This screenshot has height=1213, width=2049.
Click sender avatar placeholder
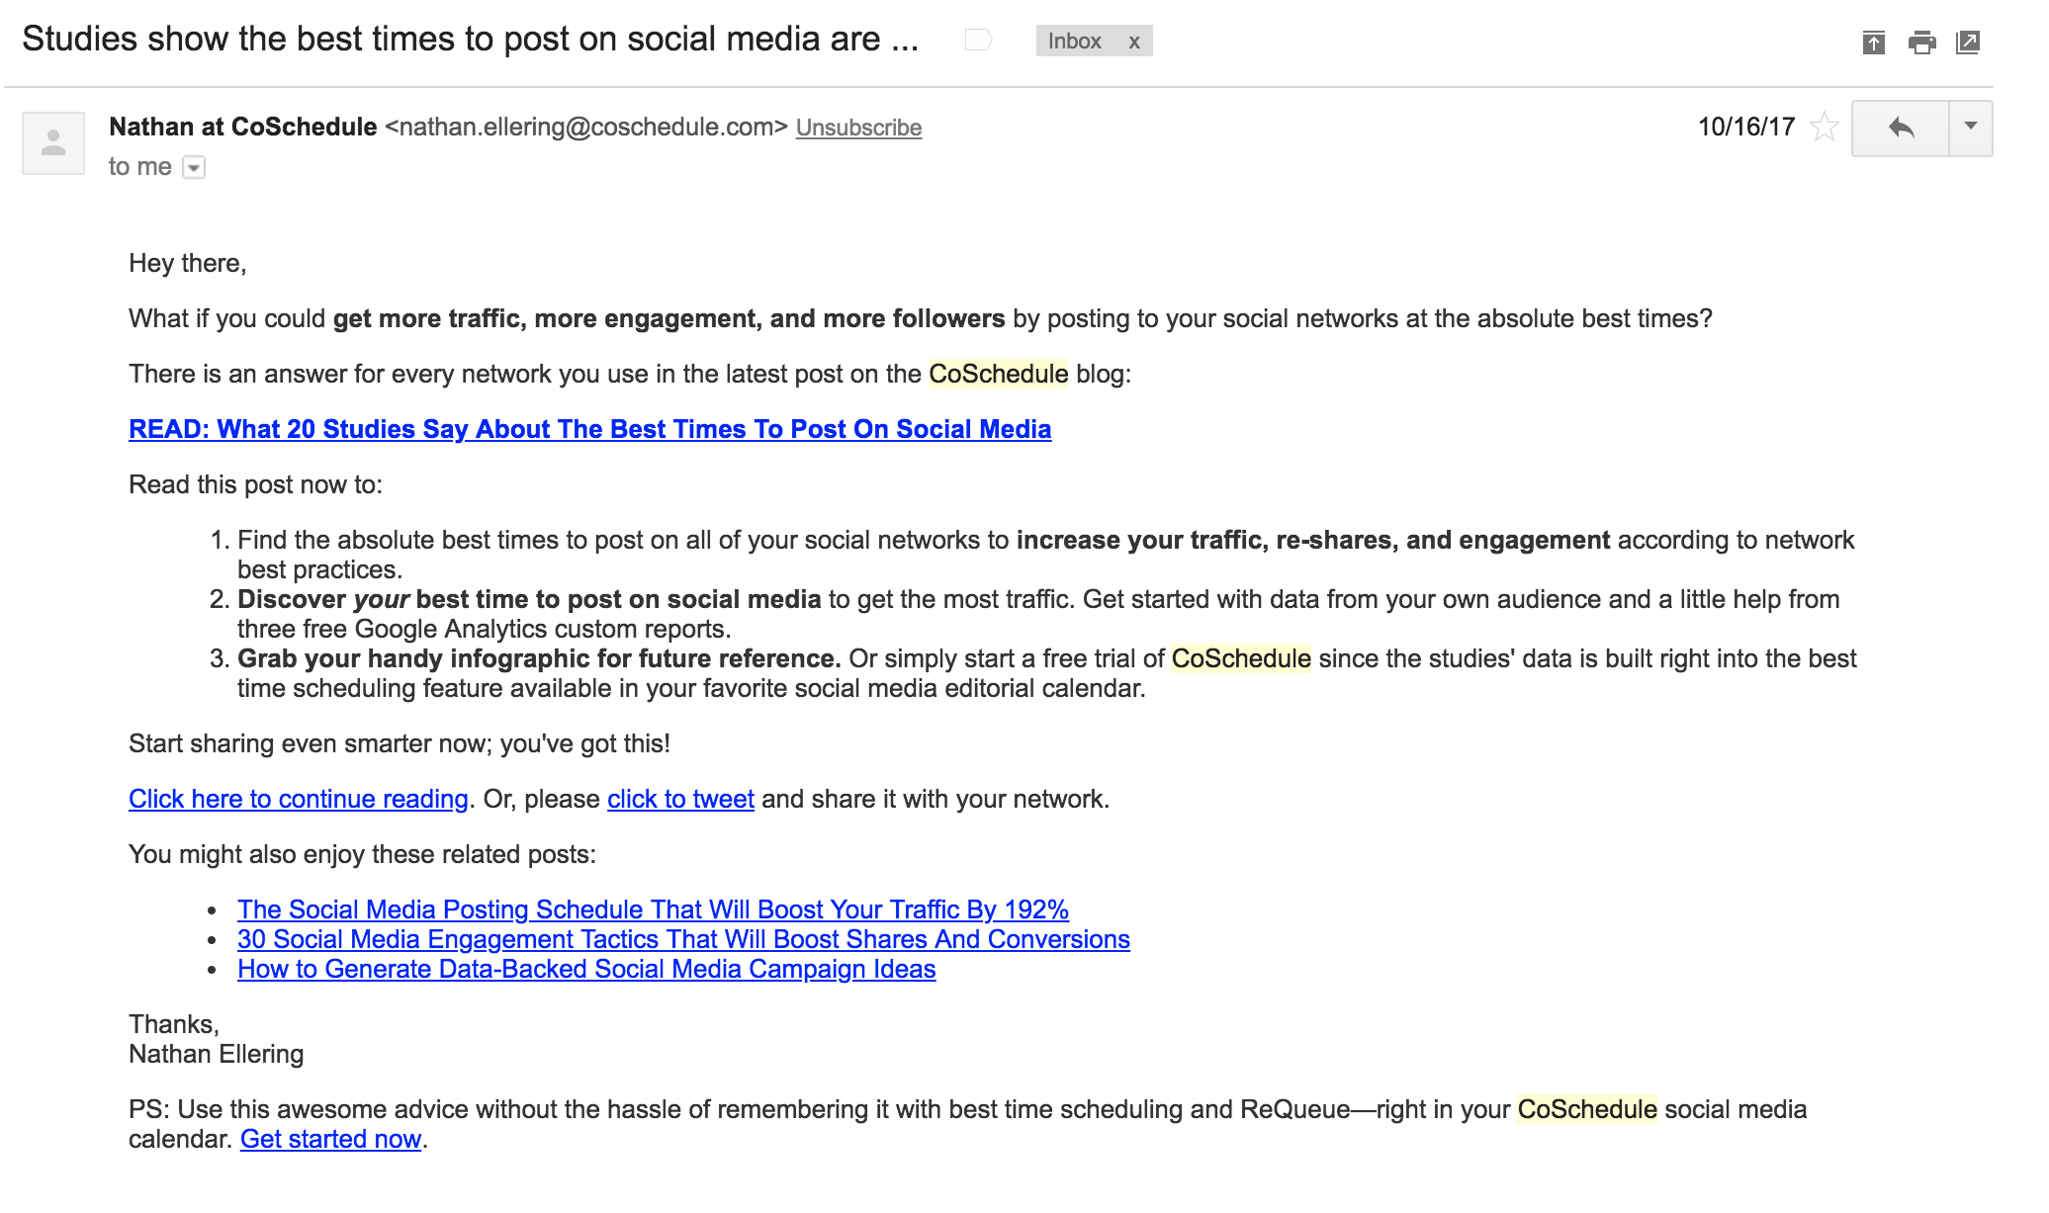point(53,143)
